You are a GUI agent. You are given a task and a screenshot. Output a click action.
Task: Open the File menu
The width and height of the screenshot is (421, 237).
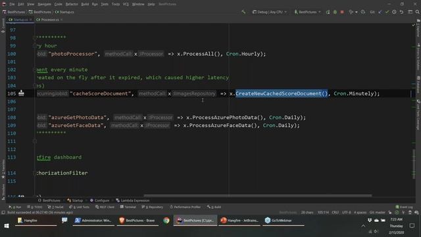[x=12, y=5]
